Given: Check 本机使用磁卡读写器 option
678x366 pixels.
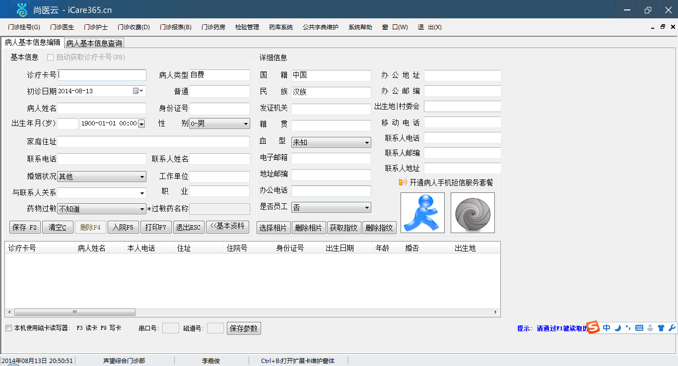Looking at the screenshot, I should coord(8,328).
